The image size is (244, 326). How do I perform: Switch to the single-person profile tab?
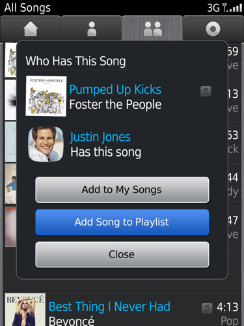tap(92, 29)
